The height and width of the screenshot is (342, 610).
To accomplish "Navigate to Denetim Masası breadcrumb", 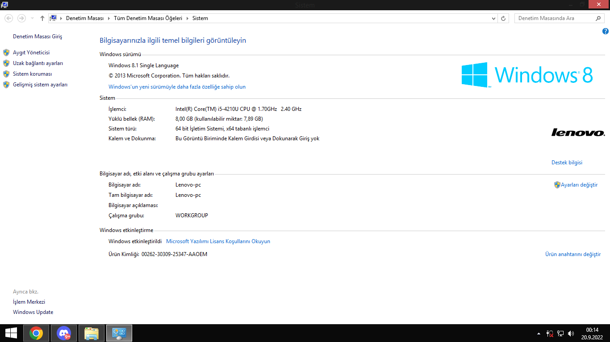I will pos(85,18).
